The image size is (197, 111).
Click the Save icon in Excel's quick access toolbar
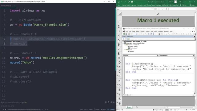(119, 2)
